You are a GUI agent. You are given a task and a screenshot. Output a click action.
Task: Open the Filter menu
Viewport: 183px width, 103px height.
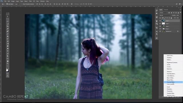coord(30,1)
